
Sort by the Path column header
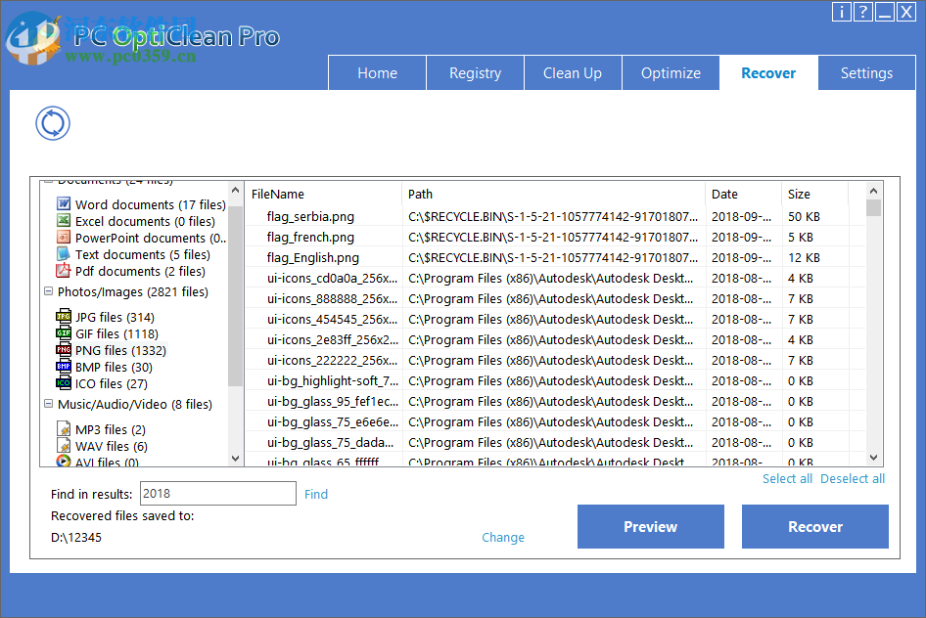554,194
